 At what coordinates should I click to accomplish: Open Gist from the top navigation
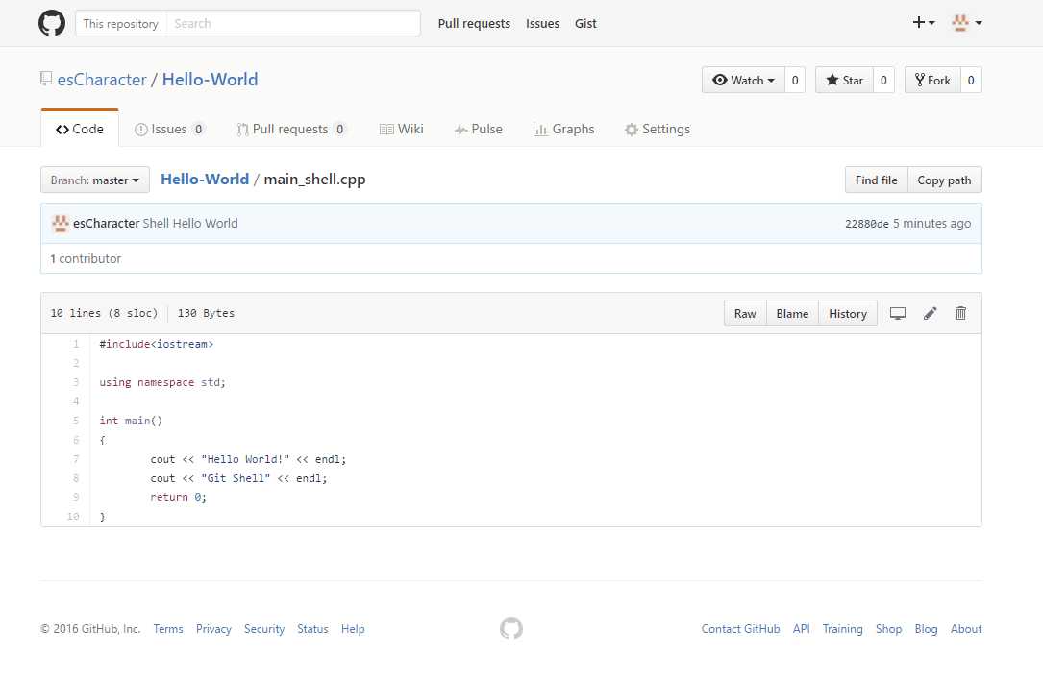pos(585,23)
